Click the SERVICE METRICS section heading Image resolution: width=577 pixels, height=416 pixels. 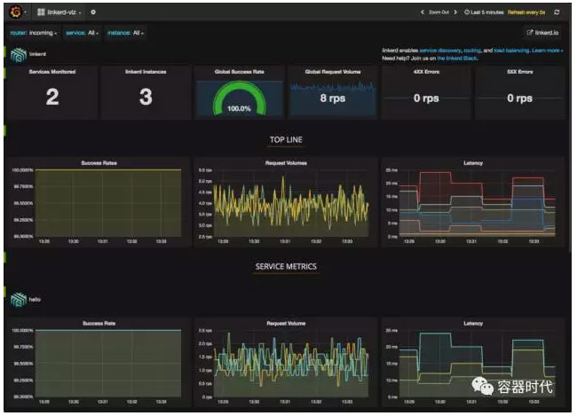pos(286,267)
